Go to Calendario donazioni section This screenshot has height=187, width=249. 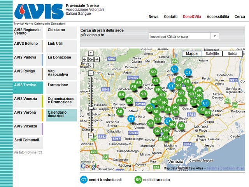pos(61,115)
